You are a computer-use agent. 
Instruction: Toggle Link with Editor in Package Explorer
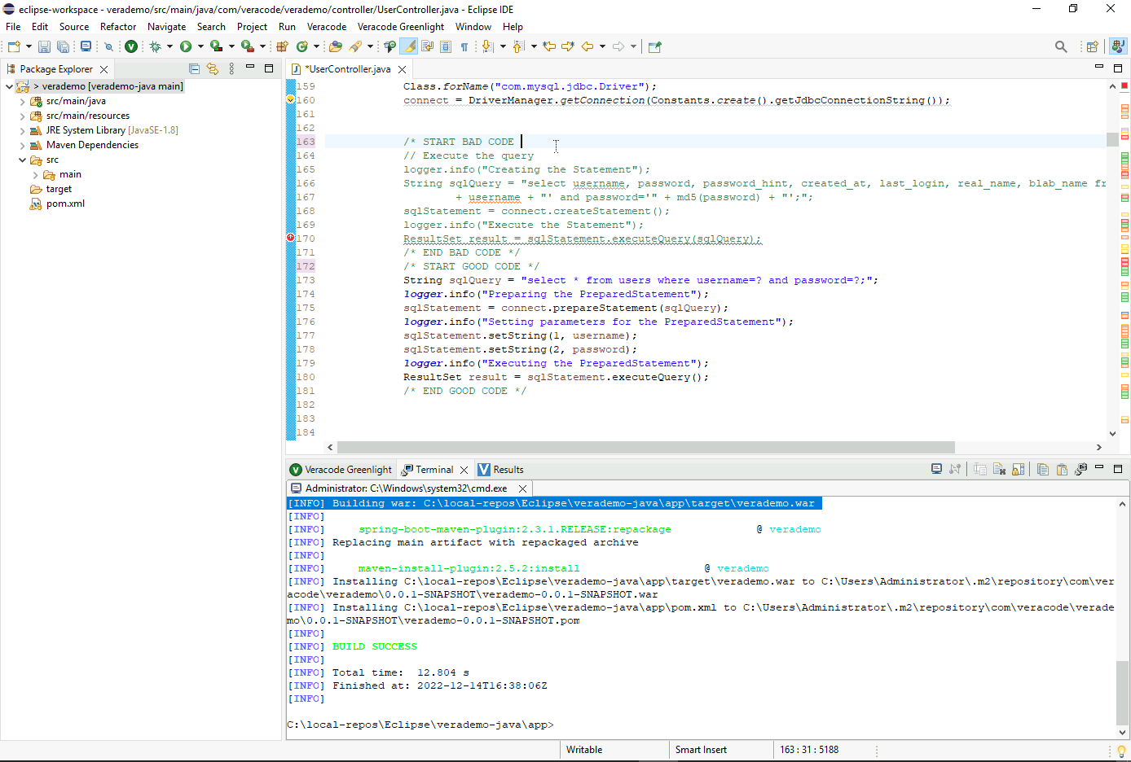point(213,68)
